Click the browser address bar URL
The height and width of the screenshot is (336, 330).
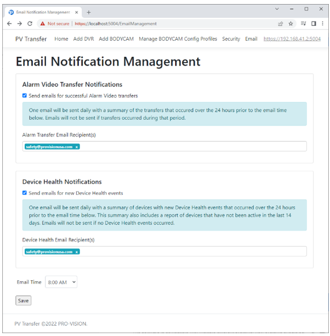[116, 24]
